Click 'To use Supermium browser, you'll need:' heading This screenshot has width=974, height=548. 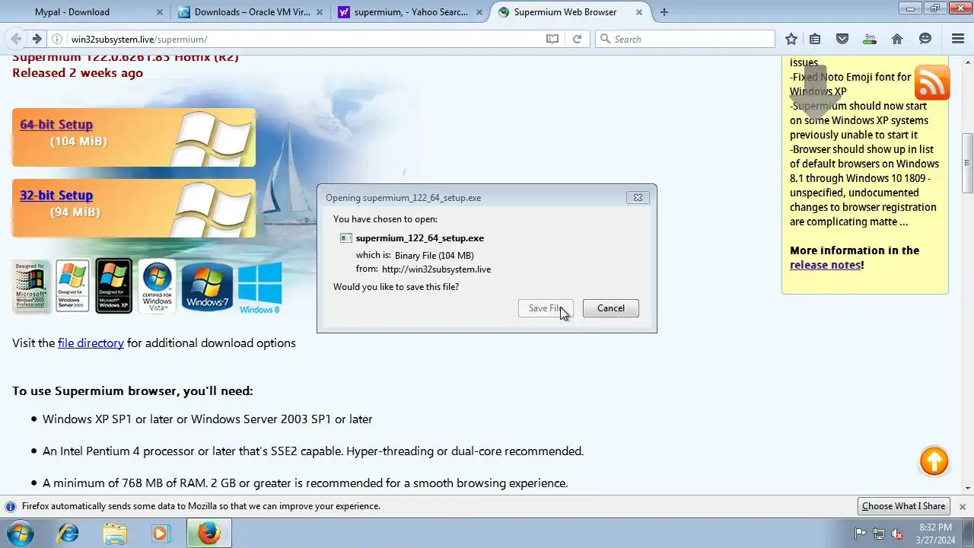pyautogui.click(x=132, y=391)
